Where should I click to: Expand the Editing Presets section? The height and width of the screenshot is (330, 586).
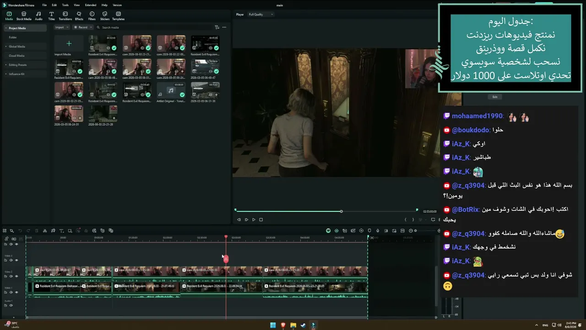pos(6,65)
